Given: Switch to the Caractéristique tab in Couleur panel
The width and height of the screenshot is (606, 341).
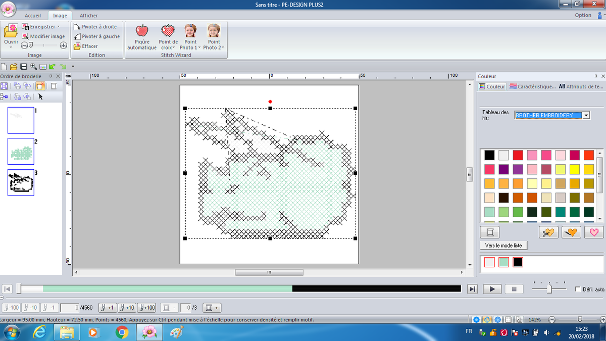Looking at the screenshot, I should pos(532,86).
